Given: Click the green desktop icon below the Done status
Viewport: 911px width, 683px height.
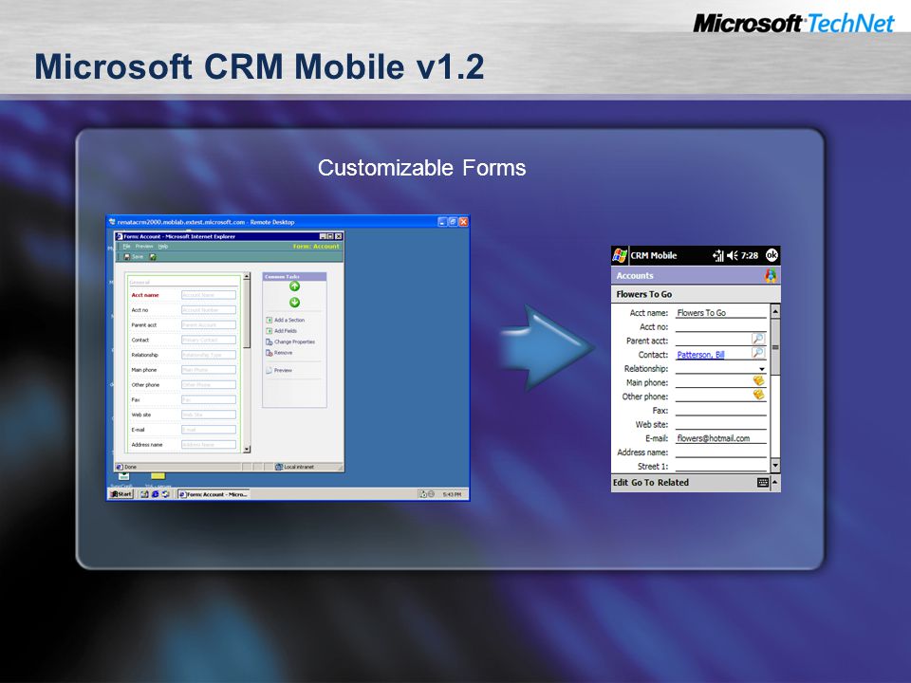Looking at the screenshot, I should click(x=123, y=476).
